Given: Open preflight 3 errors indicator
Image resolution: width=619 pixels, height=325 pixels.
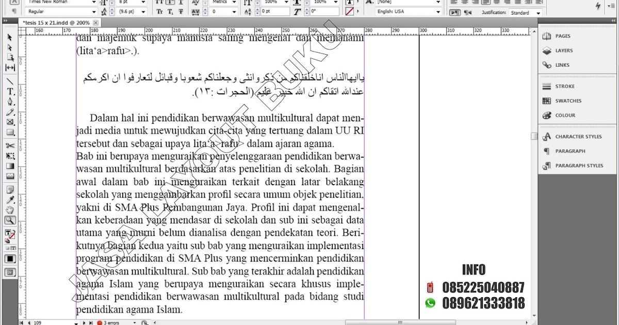Looking at the screenshot, I should click(111, 322).
